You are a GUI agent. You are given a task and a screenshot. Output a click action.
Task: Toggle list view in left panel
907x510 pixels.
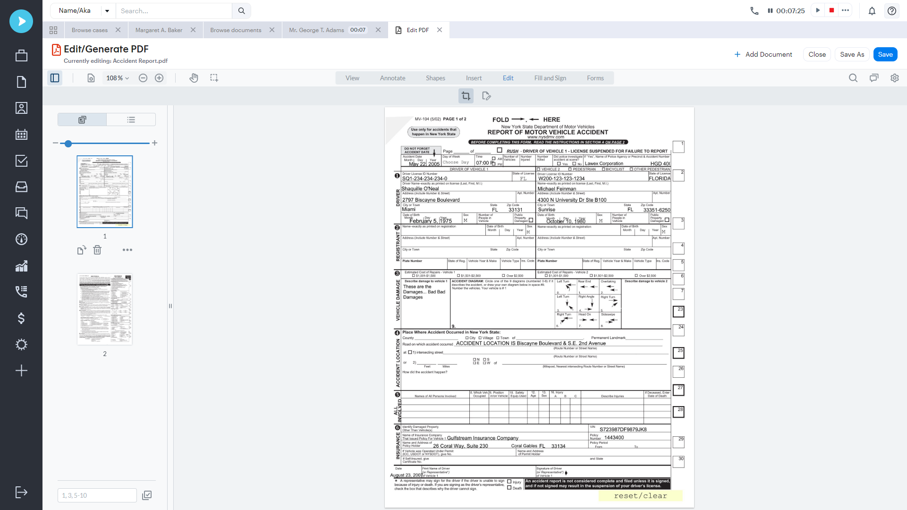131,119
